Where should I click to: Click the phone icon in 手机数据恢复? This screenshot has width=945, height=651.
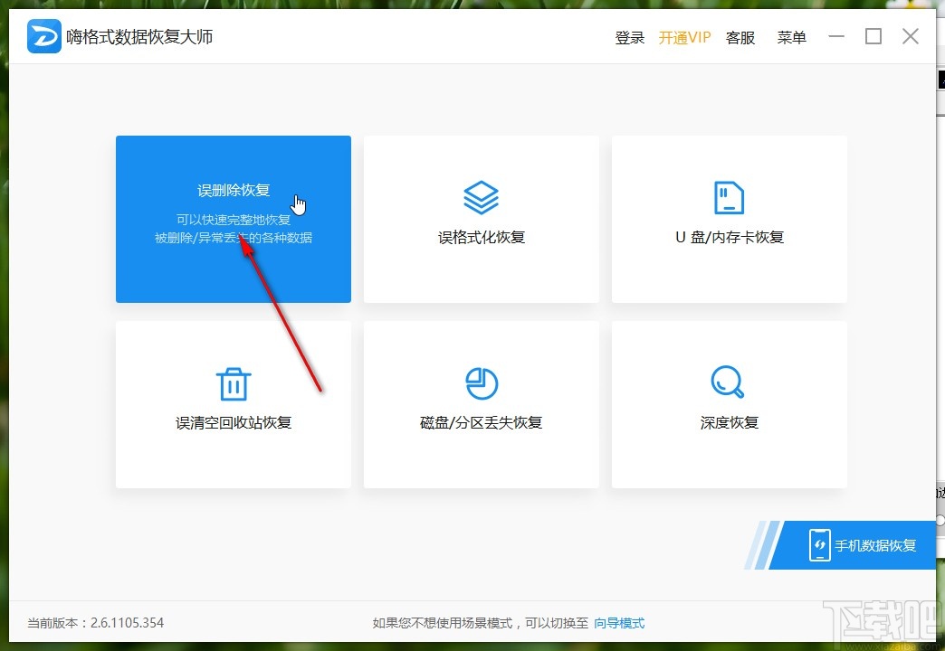(x=820, y=545)
